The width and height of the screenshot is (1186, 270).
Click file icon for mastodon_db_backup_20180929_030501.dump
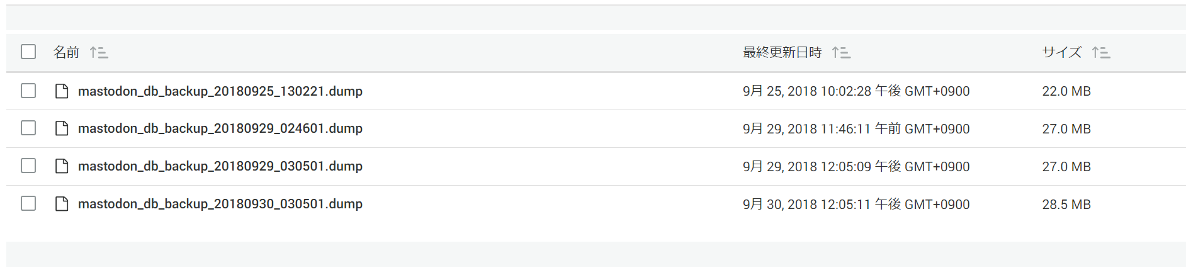(x=62, y=166)
